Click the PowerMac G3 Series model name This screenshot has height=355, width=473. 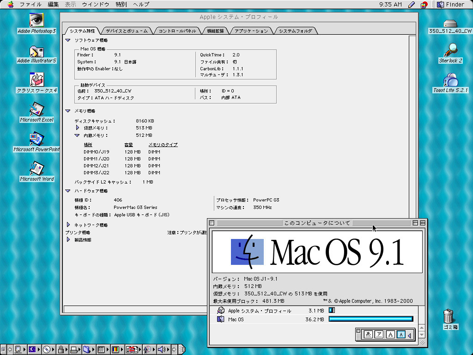click(135, 208)
